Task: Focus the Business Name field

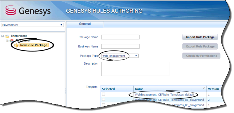Action: click(120, 46)
